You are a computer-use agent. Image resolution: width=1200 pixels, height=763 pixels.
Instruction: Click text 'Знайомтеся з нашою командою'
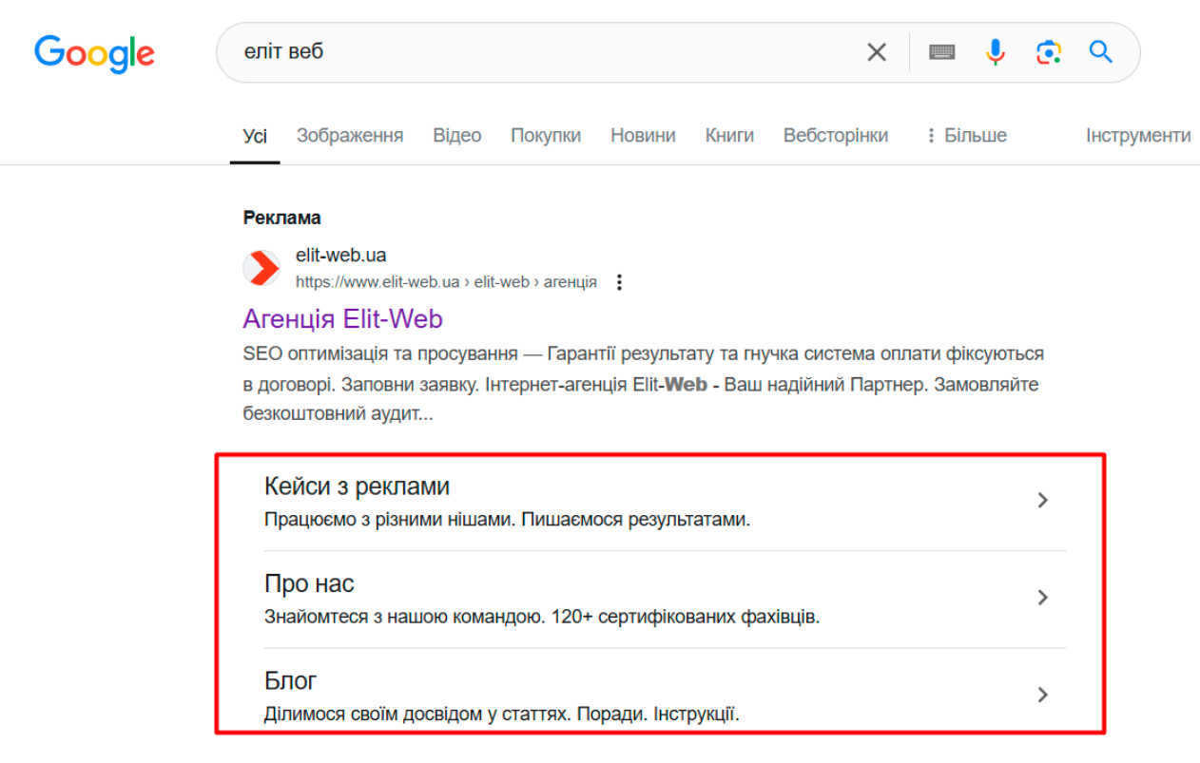click(403, 617)
